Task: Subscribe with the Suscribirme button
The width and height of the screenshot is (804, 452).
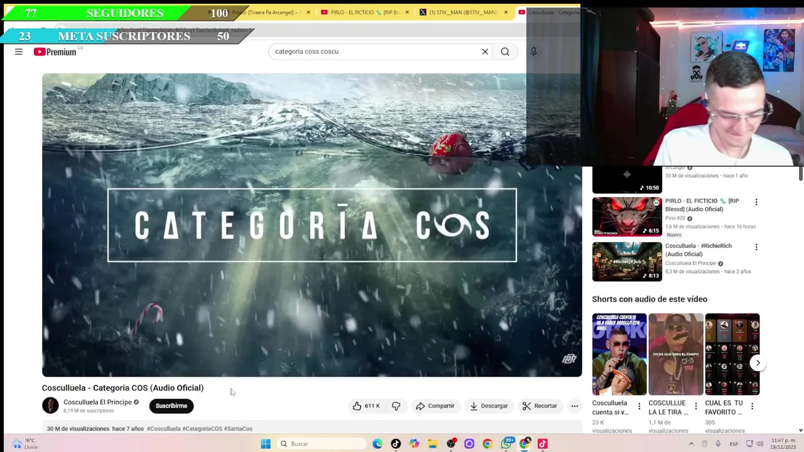Action: 171,406
